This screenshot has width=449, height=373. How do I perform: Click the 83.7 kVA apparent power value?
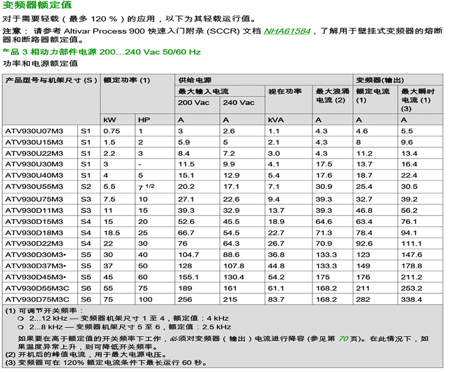pos(276,300)
